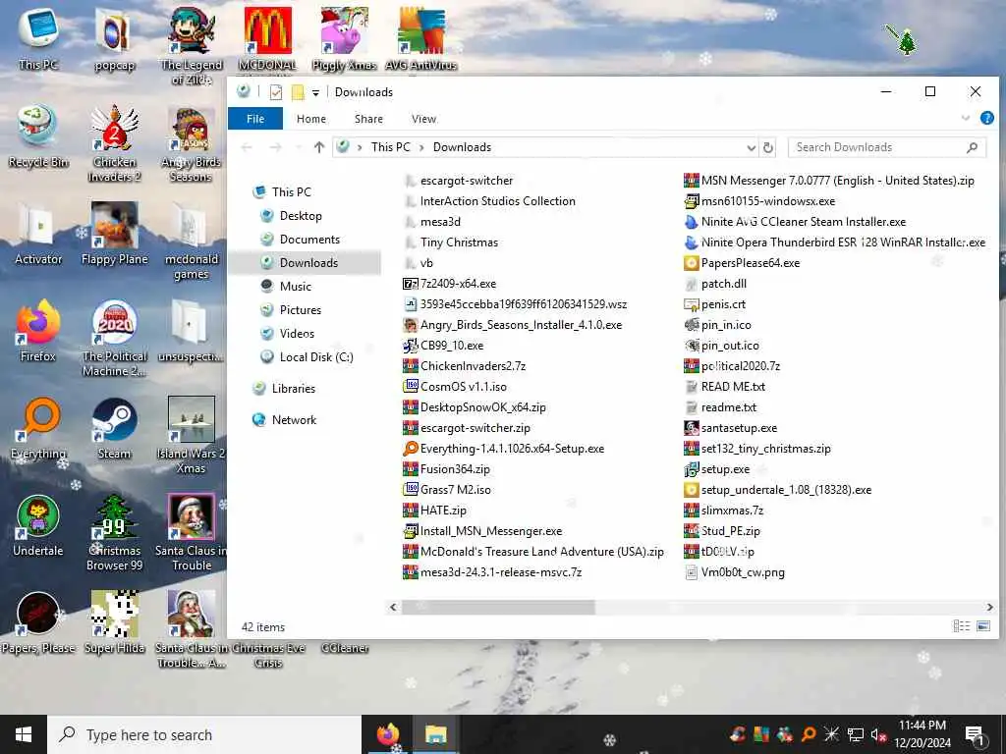Open the File menu tab
The image size is (1006, 754).
click(x=255, y=119)
